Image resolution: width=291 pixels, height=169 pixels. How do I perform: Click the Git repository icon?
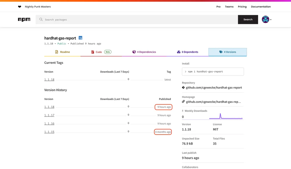[x=183, y=88]
